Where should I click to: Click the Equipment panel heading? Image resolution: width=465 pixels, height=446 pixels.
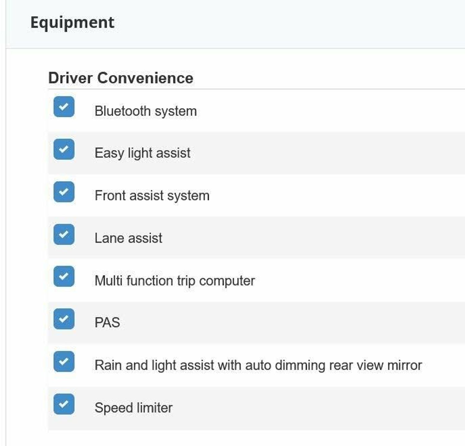72,23
